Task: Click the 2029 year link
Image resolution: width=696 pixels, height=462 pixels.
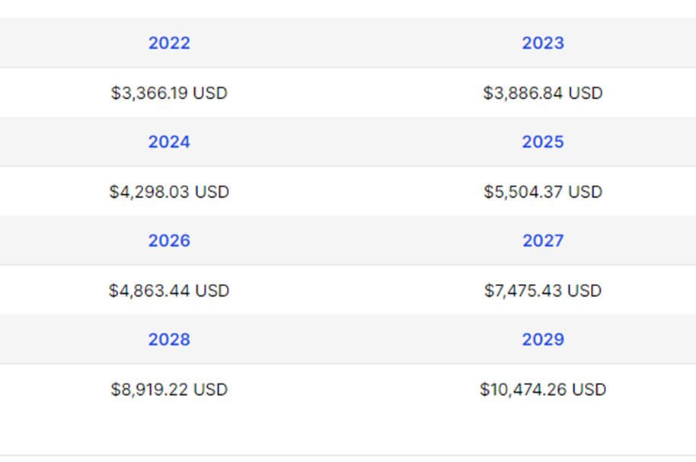Action: click(x=543, y=339)
